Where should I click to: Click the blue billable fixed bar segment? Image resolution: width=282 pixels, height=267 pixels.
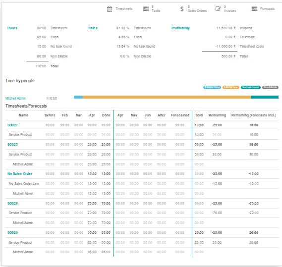click(x=78, y=97)
